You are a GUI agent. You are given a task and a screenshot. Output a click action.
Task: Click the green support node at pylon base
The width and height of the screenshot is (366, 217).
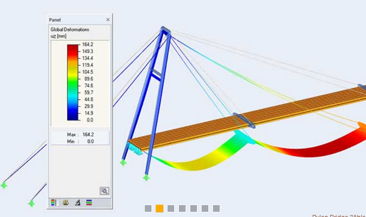pyautogui.click(x=146, y=178)
